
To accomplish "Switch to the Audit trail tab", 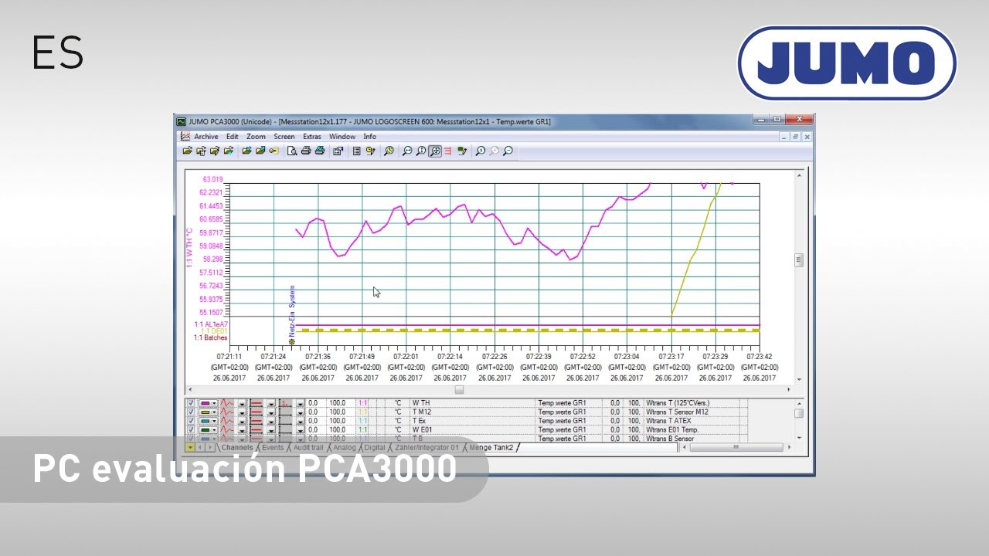I will pyautogui.click(x=308, y=448).
